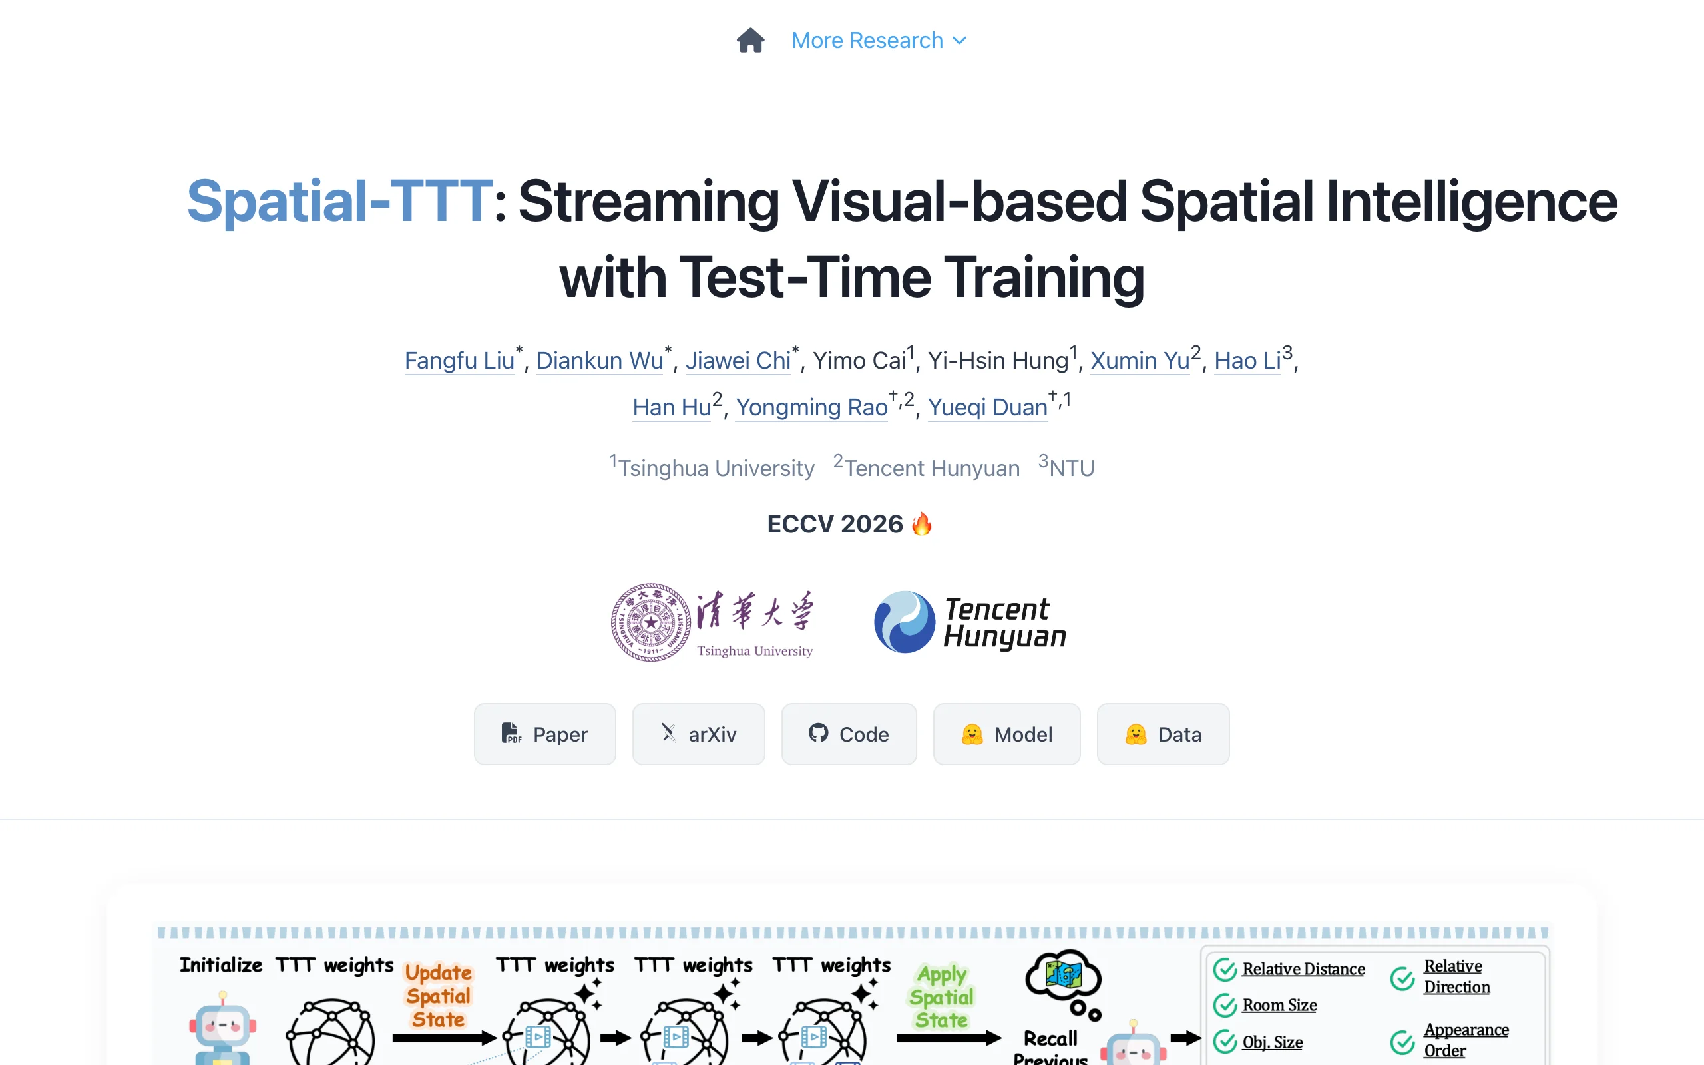Visit Yongming Rao's author page
The image size is (1704, 1065).
click(x=812, y=407)
